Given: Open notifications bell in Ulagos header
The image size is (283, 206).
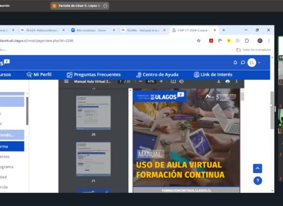Looking at the screenshot, I should click(x=235, y=63).
